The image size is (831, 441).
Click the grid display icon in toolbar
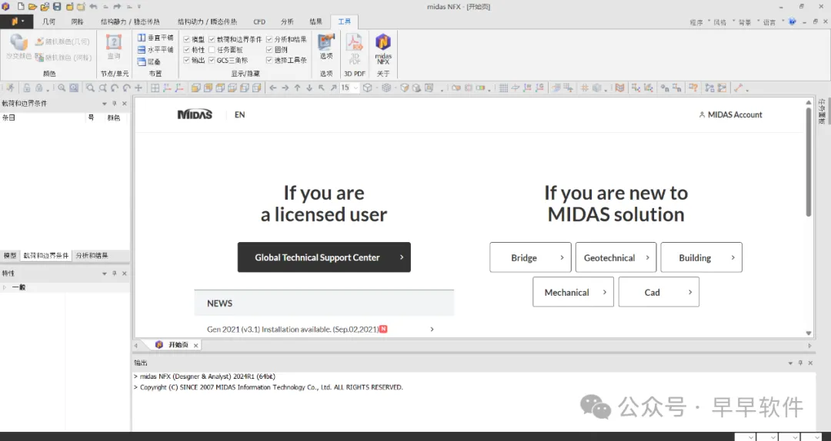pyautogui.click(x=503, y=88)
